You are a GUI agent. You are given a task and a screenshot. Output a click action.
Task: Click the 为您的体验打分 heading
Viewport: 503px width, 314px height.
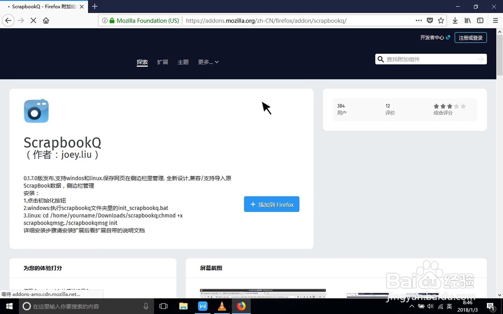43,268
